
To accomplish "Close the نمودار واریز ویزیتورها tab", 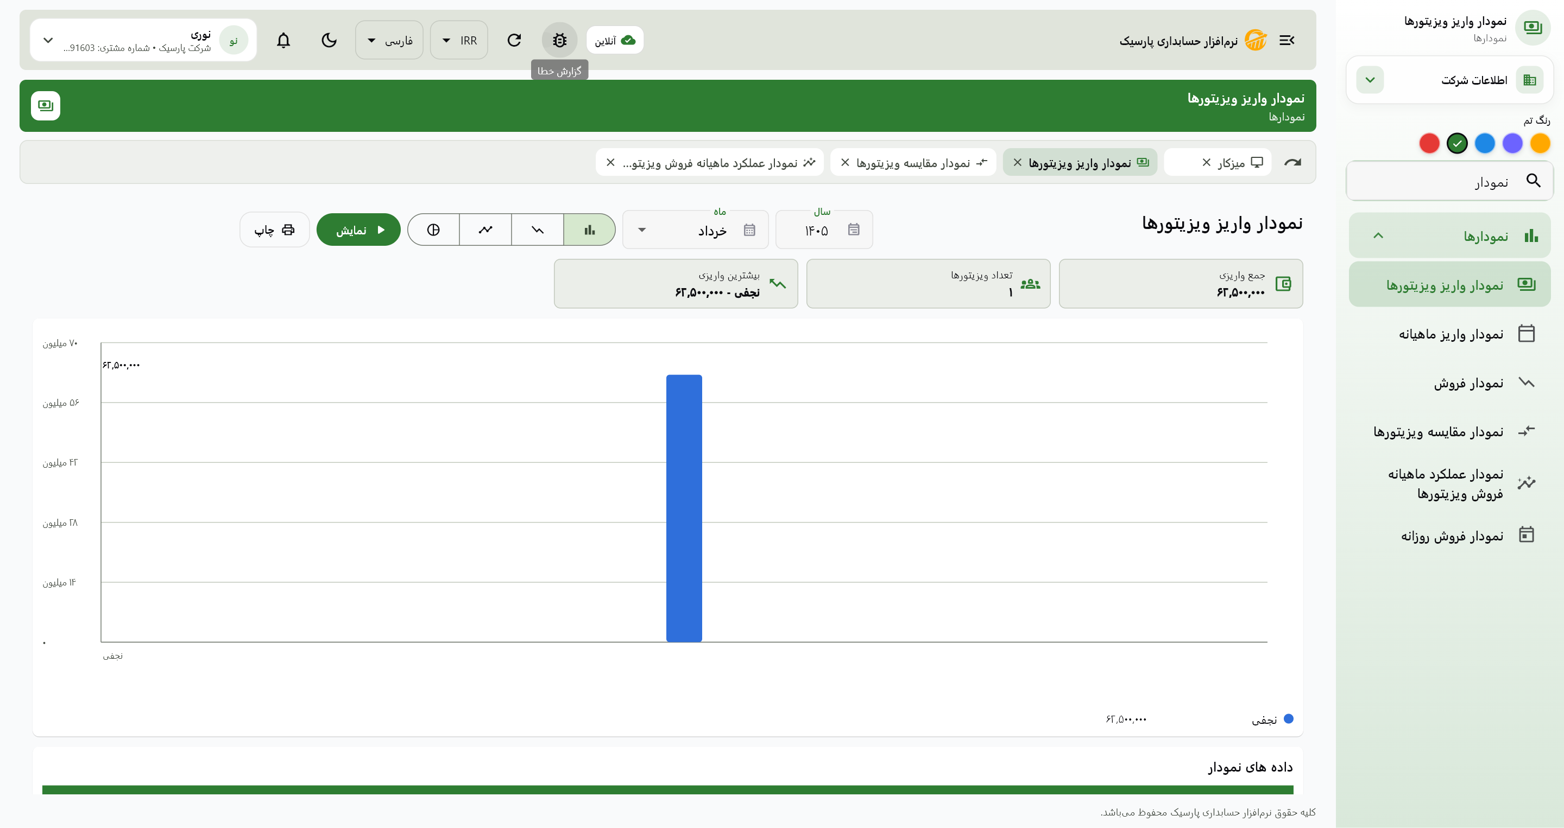I will tap(1017, 162).
